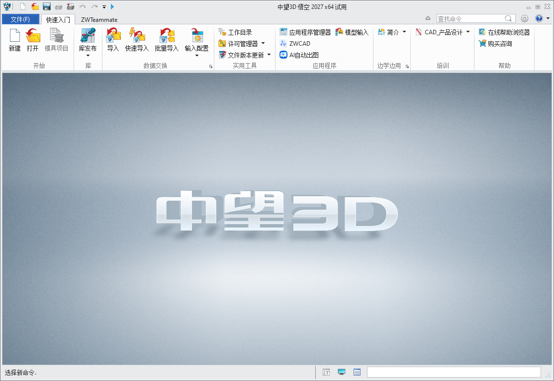Launch ZWCAD from the ribbon
The width and height of the screenshot is (554, 381).
[295, 44]
